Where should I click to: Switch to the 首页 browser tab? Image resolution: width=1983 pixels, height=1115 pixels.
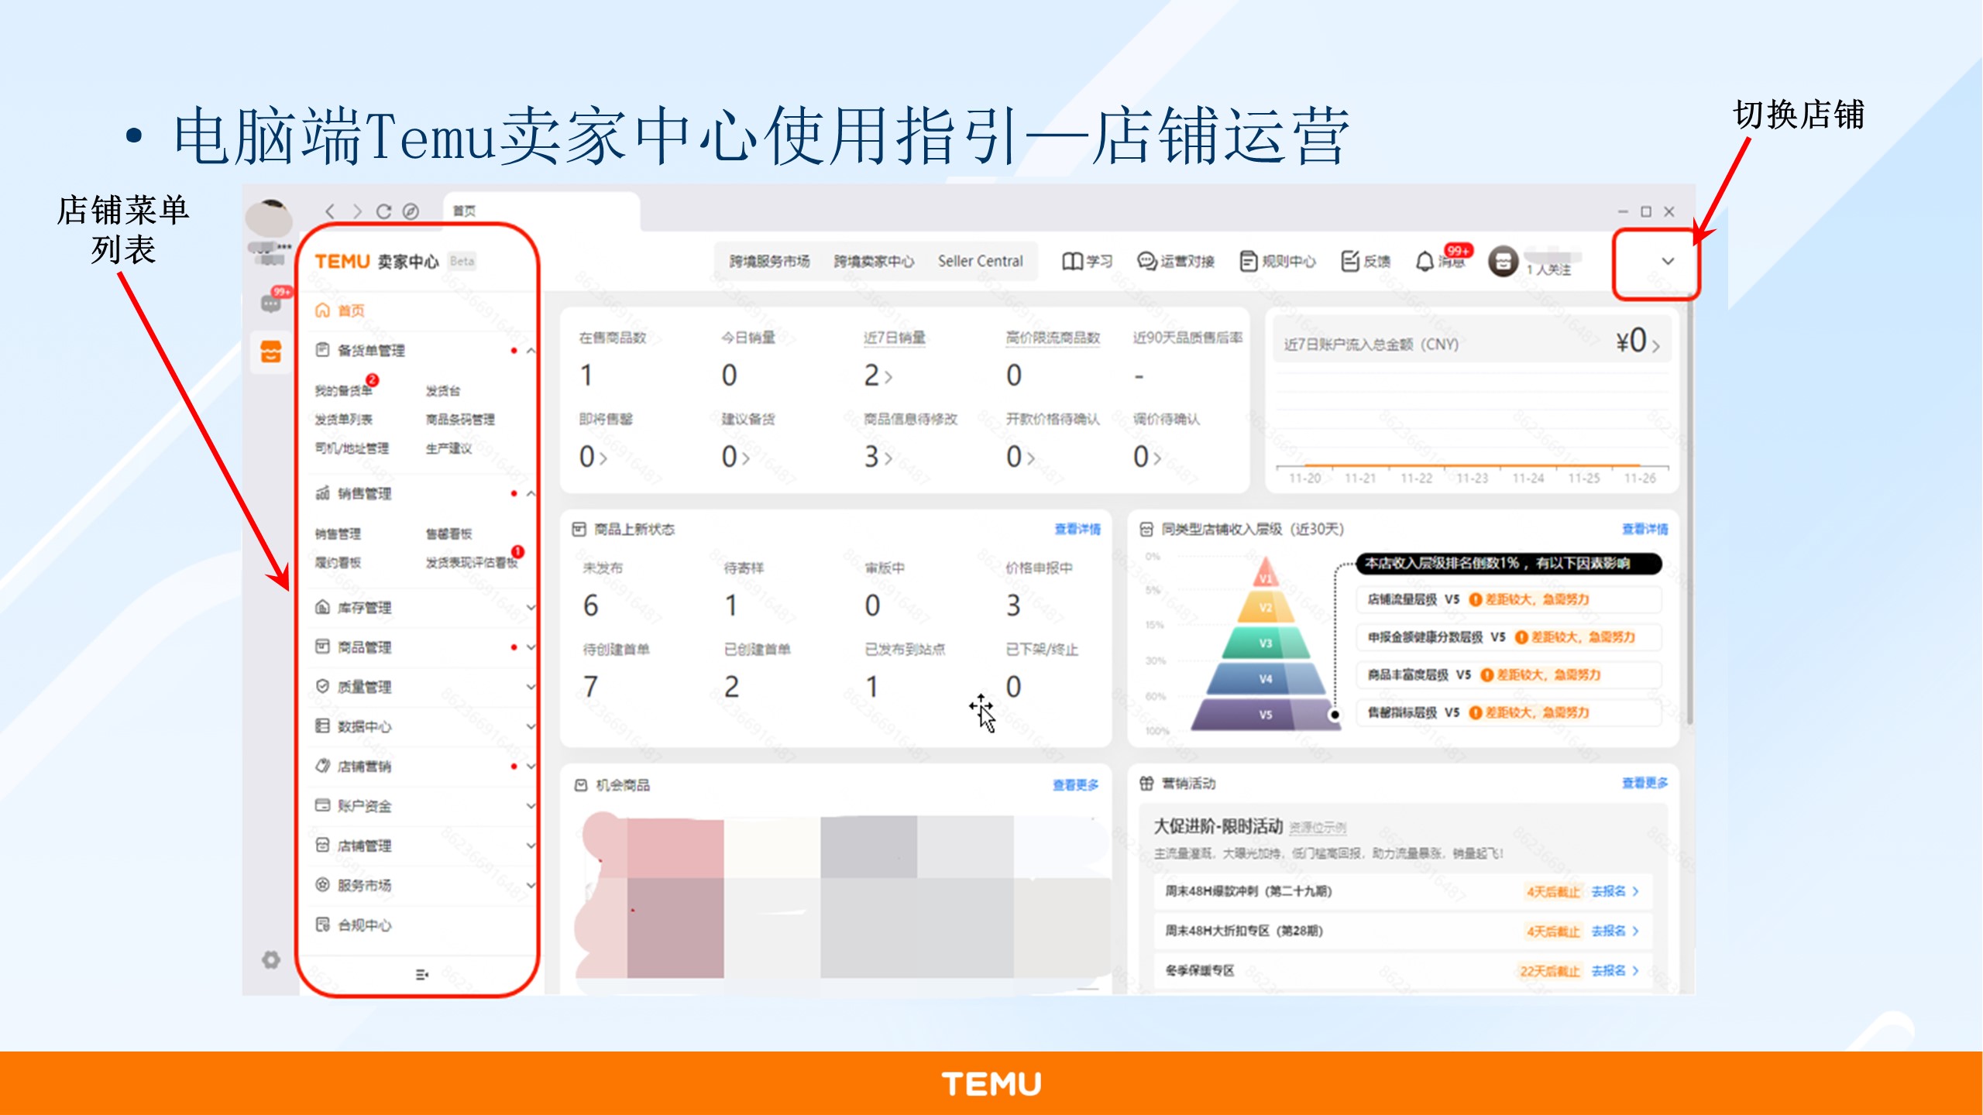tap(465, 210)
